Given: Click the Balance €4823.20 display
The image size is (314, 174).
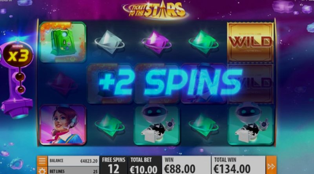Looking at the screenshot, I should pyautogui.click(x=73, y=161).
